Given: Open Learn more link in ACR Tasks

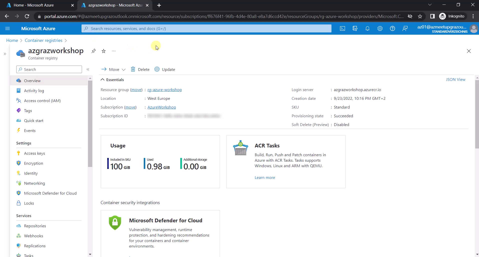Looking at the screenshot, I should 265,178.
